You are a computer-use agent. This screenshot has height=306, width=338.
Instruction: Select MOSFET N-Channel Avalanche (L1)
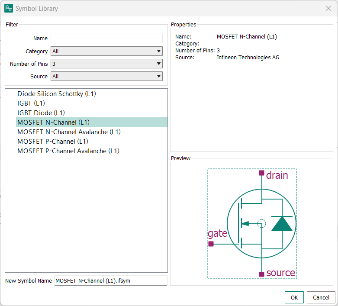coord(69,132)
